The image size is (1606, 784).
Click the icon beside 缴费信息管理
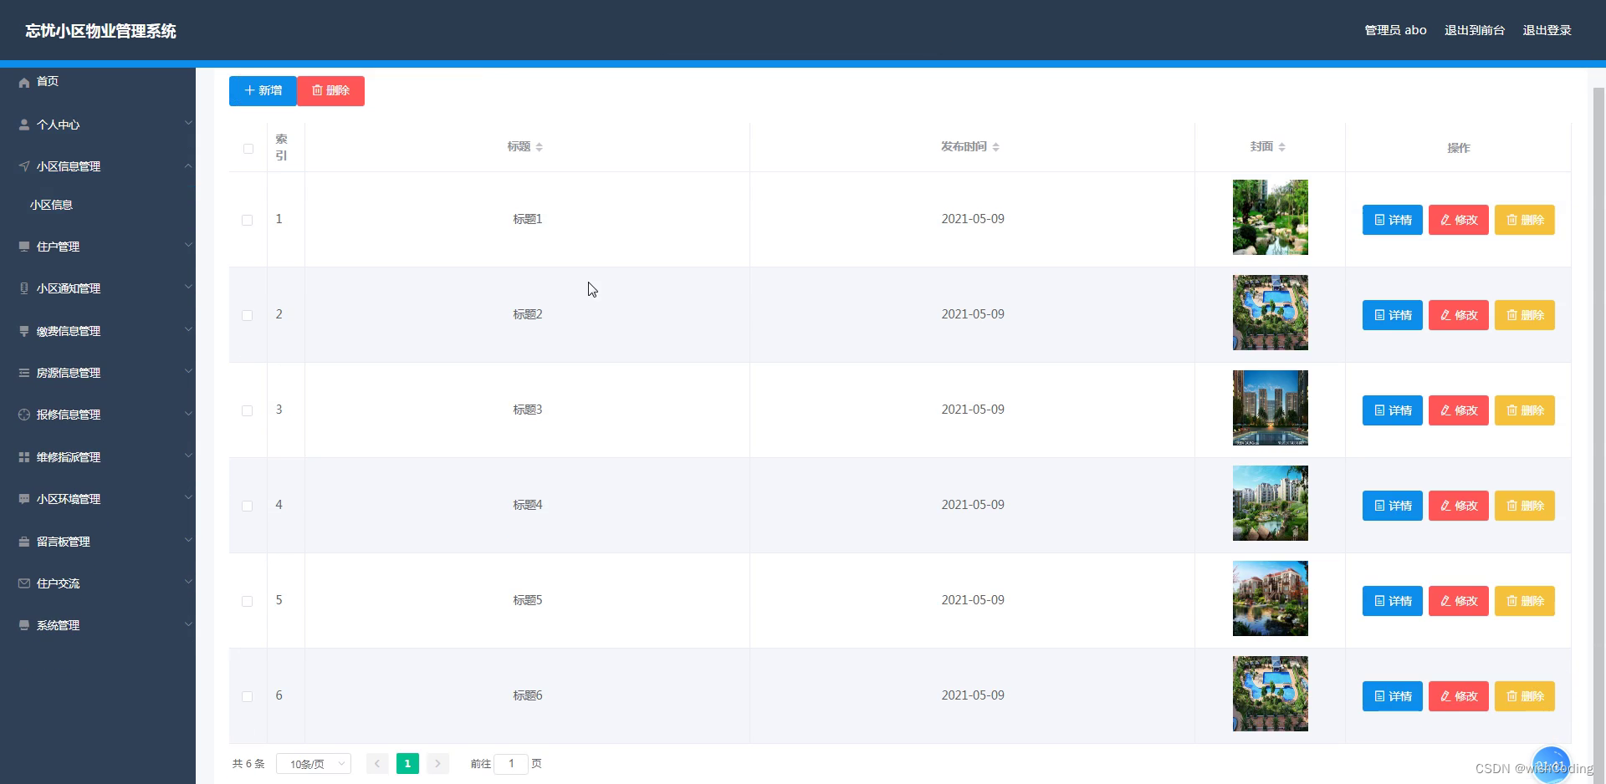pos(24,331)
